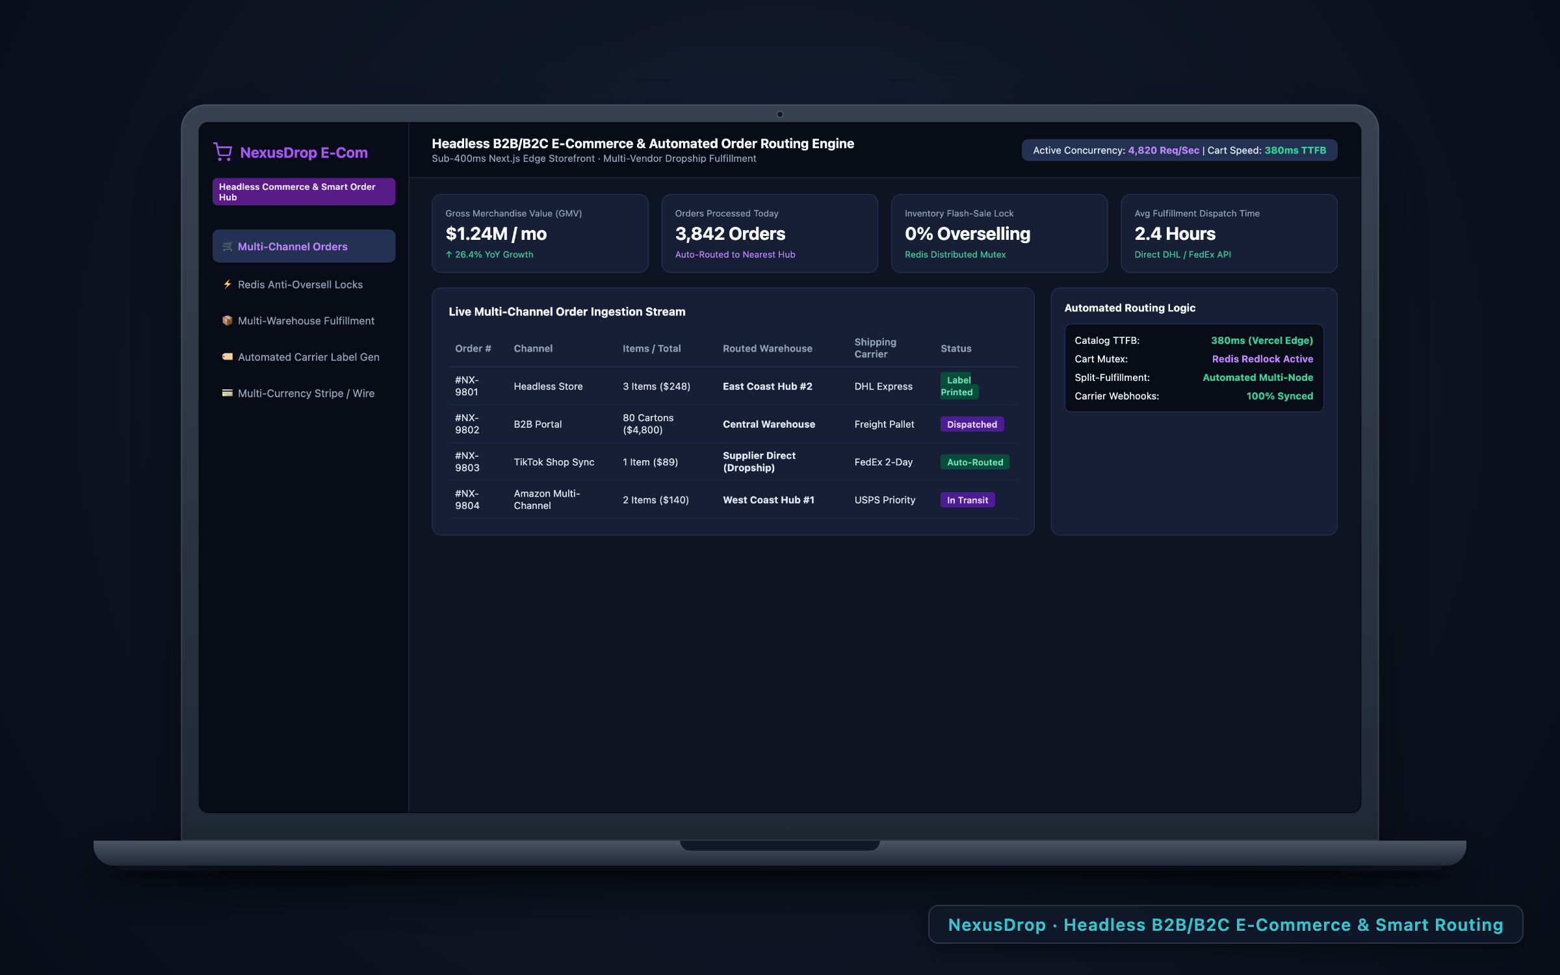Open the Multi-Channel Orders menu item
This screenshot has width=1560, height=975.
click(x=304, y=246)
